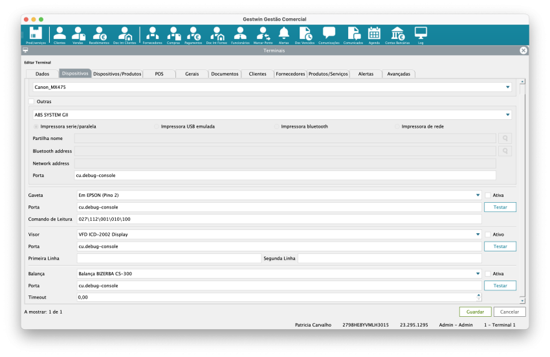The image size is (550, 357).
Task: Click the Recebimentos toolbar icon
Action: click(x=99, y=34)
